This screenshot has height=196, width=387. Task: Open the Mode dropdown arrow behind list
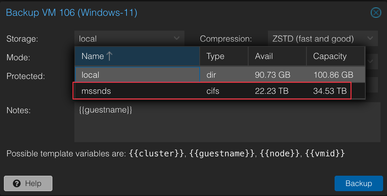point(370,61)
